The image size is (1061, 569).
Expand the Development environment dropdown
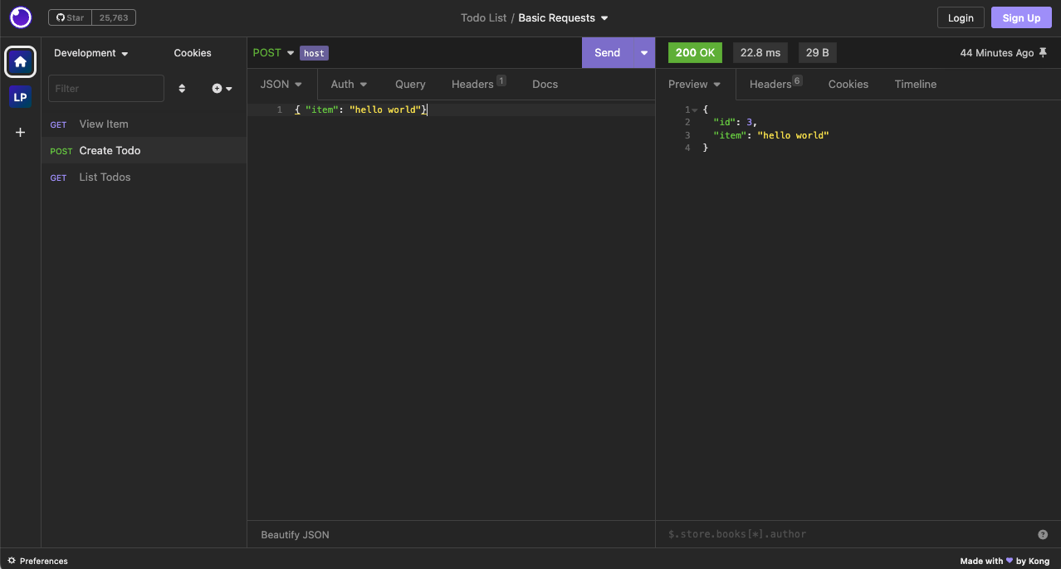(x=91, y=53)
